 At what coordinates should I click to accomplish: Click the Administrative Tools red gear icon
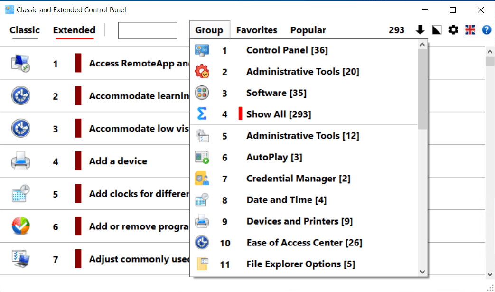coord(202,72)
